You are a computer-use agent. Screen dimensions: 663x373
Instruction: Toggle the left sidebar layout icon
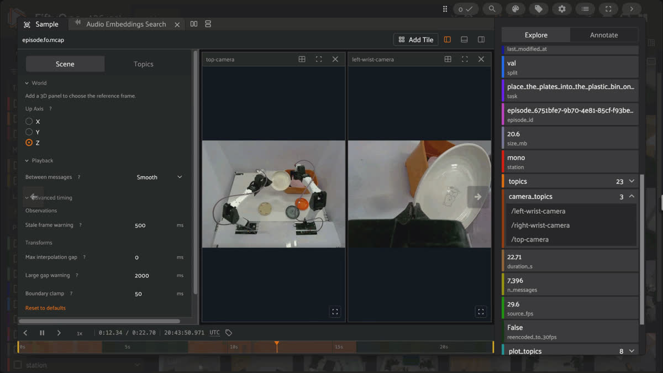click(448, 40)
